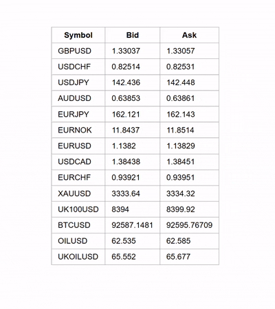
Task: Click the UKOILUSD symbol cell
Action: pyautogui.click(x=78, y=257)
